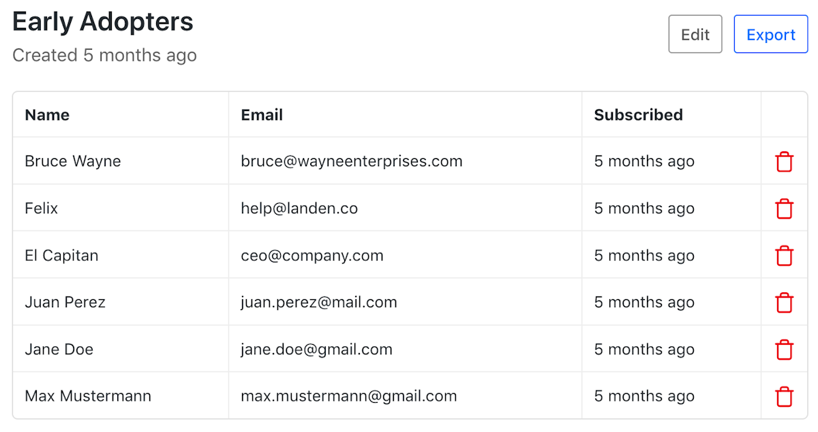818x432 pixels.
Task: Delete Juan Perez's row
Action: click(x=785, y=303)
